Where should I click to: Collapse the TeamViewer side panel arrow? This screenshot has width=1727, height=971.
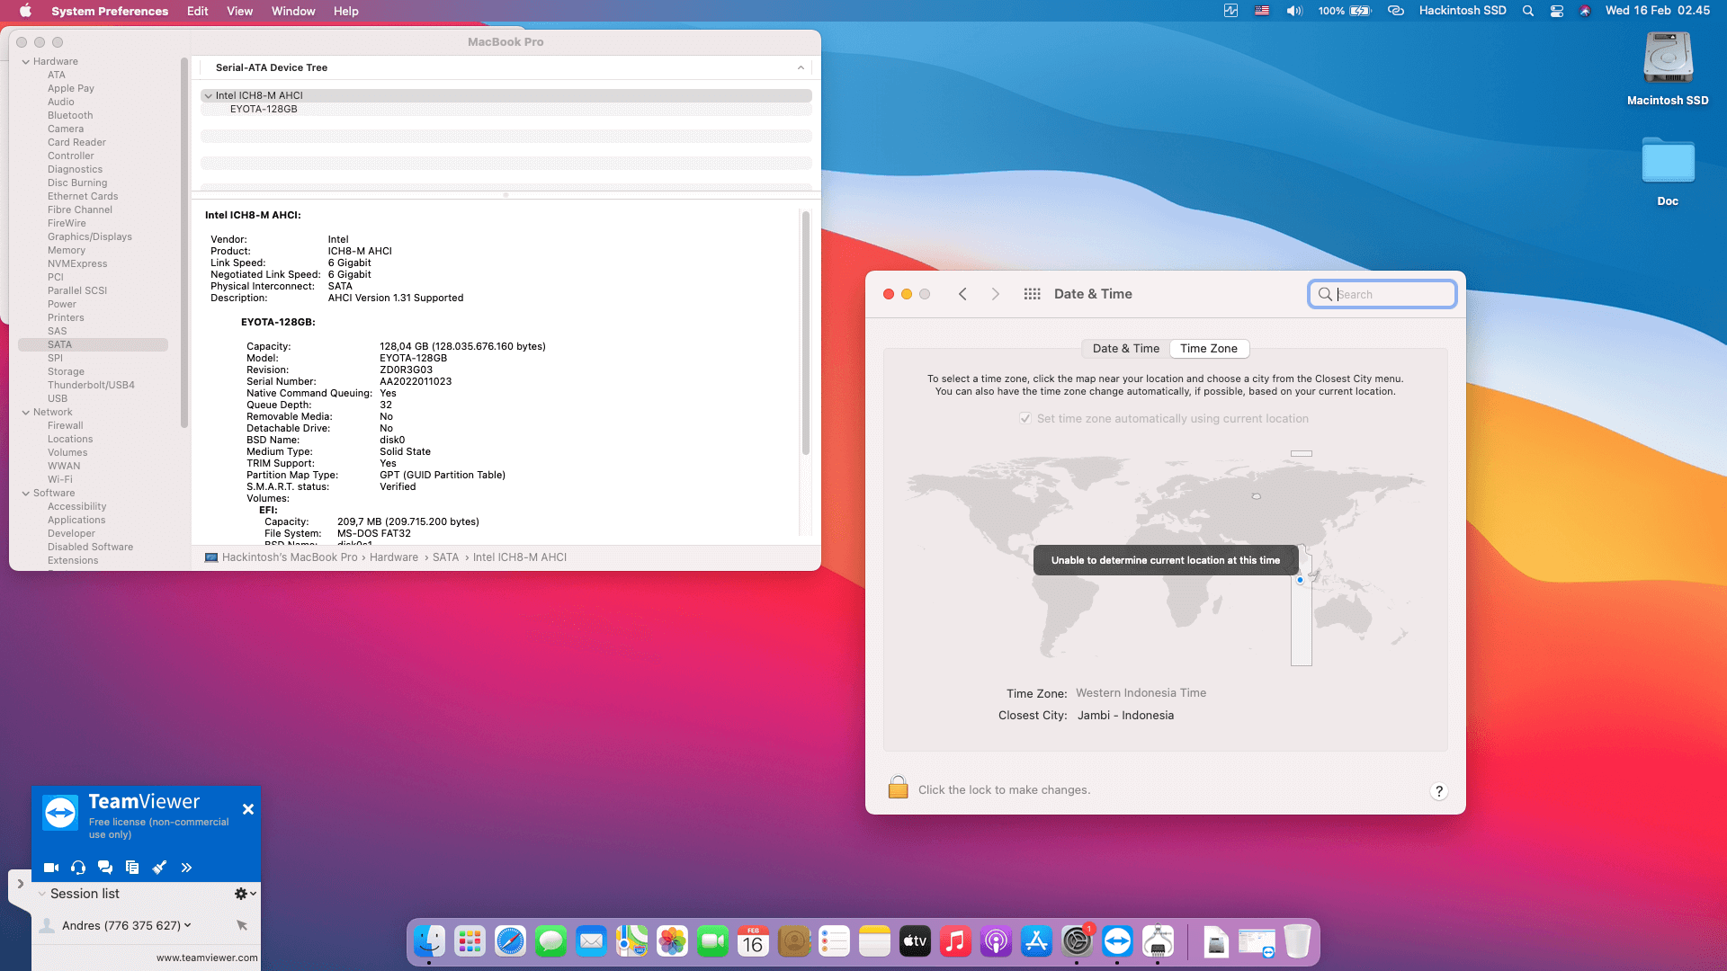click(20, 884)
